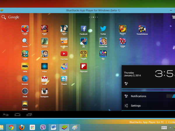Open the Amazon Appstore app
The image size is (175, 131).
(64, 41)
